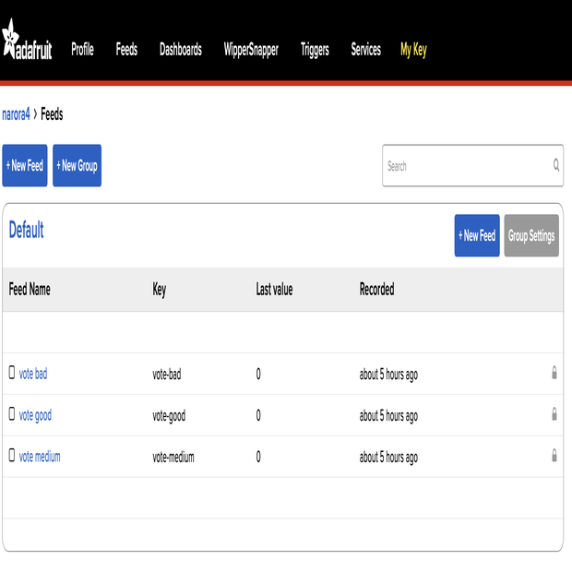Click the lock icon for vote medium
The height and width of the screenshot is (572, 572).
(x=554, y=456)
